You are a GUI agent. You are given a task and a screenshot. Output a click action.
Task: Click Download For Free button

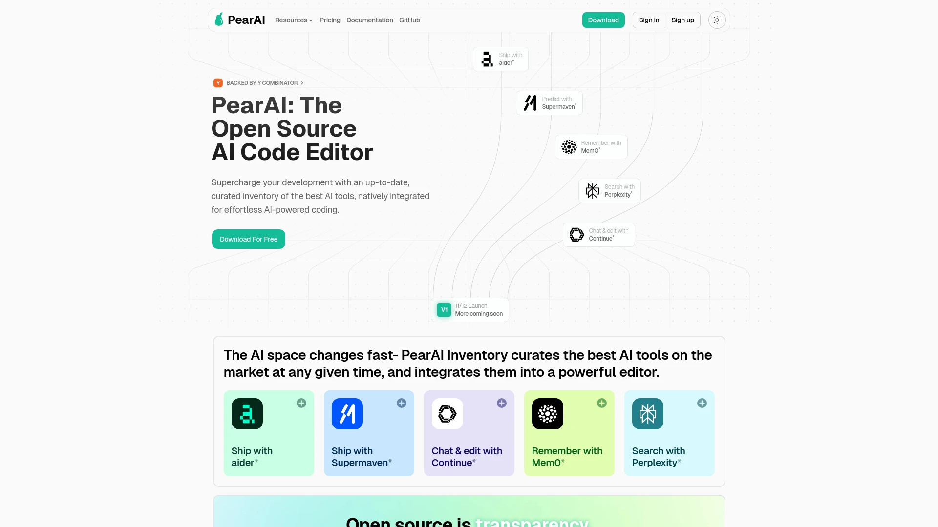(x=249, y=239)
